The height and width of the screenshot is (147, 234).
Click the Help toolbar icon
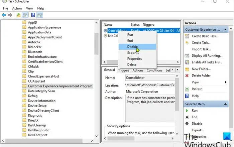click(x=33, y=15)
